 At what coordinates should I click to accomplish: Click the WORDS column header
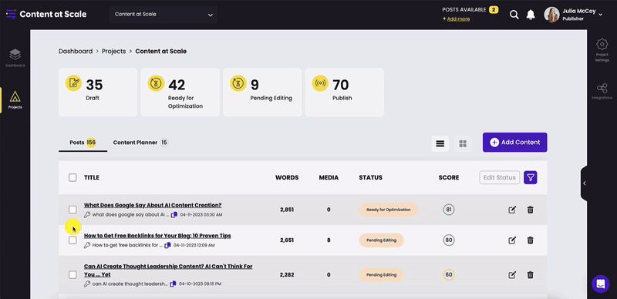[287, 177]
